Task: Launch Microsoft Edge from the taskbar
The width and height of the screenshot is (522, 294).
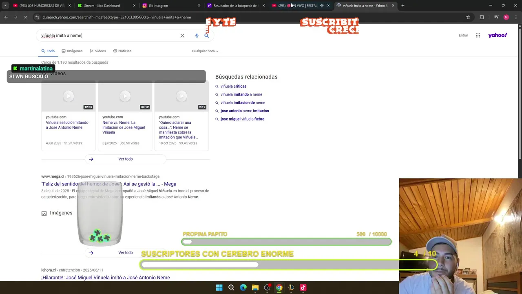Action: point(243,287)
